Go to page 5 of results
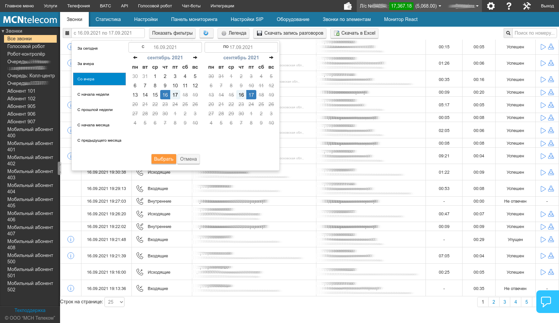 point(527,302)
